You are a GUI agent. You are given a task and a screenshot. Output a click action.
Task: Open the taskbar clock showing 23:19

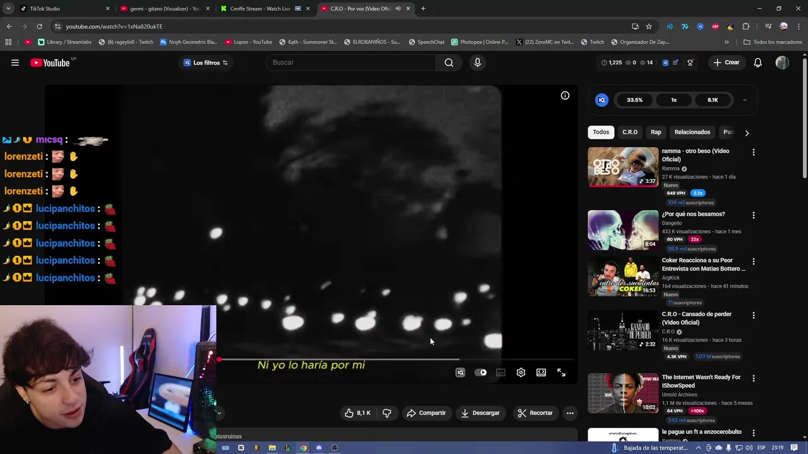777,448
